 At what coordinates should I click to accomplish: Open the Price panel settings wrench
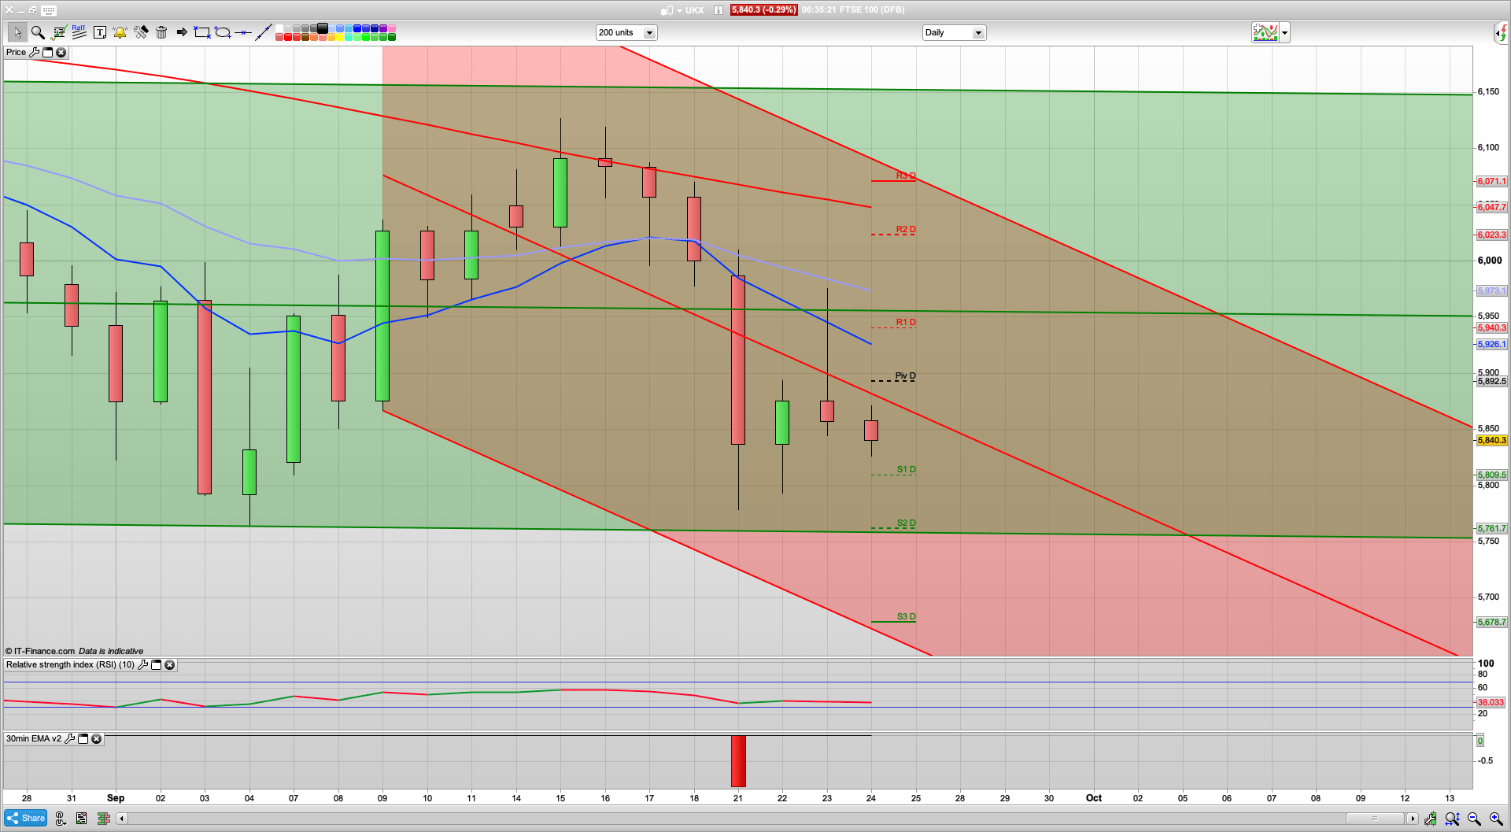[36, 52]
